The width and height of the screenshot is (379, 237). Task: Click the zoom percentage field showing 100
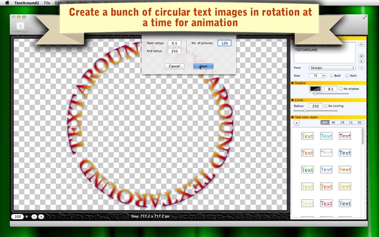pos(18,217)
